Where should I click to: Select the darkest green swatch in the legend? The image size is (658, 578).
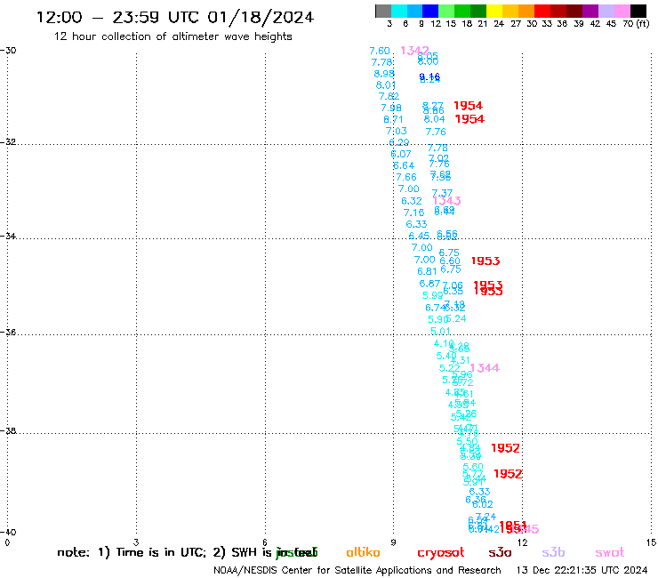(x=478, y=11)
